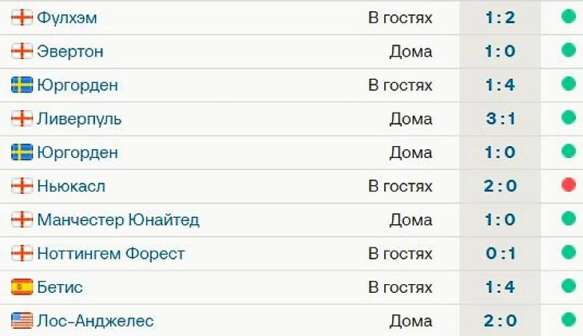
Task: Click the England flag beside Манчестер Юнайтед
Action: tap(22, 220)
